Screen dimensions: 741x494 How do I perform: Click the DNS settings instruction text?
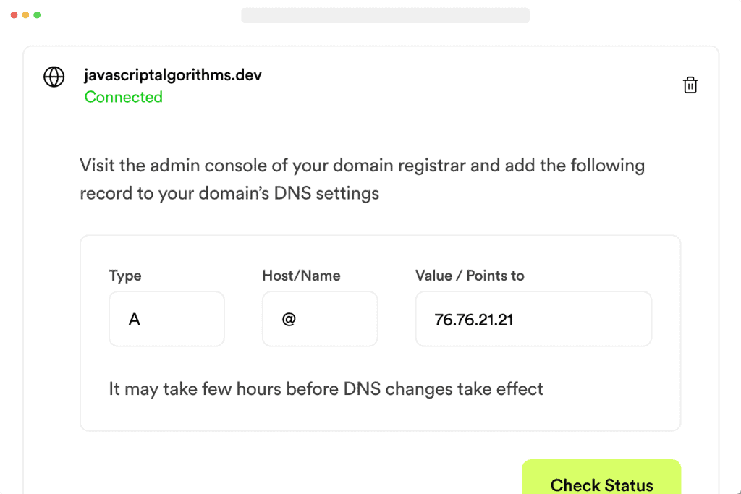tap(361, 179)
